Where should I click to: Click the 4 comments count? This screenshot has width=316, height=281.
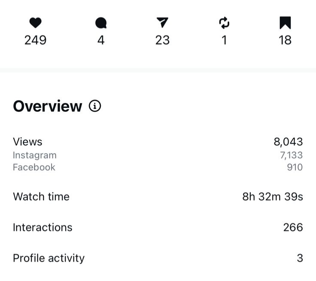(x=101, y=40)
